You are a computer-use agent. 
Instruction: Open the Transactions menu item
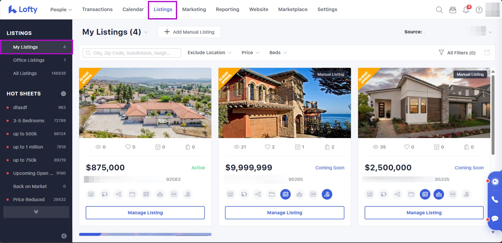97,9
